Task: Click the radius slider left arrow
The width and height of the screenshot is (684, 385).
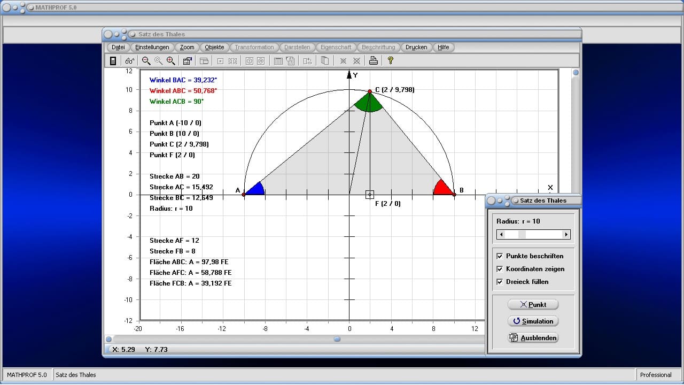Action: click(x=500, y=234)
